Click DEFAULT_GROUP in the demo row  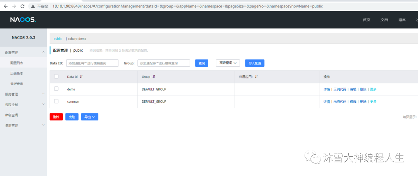[154, 89]
